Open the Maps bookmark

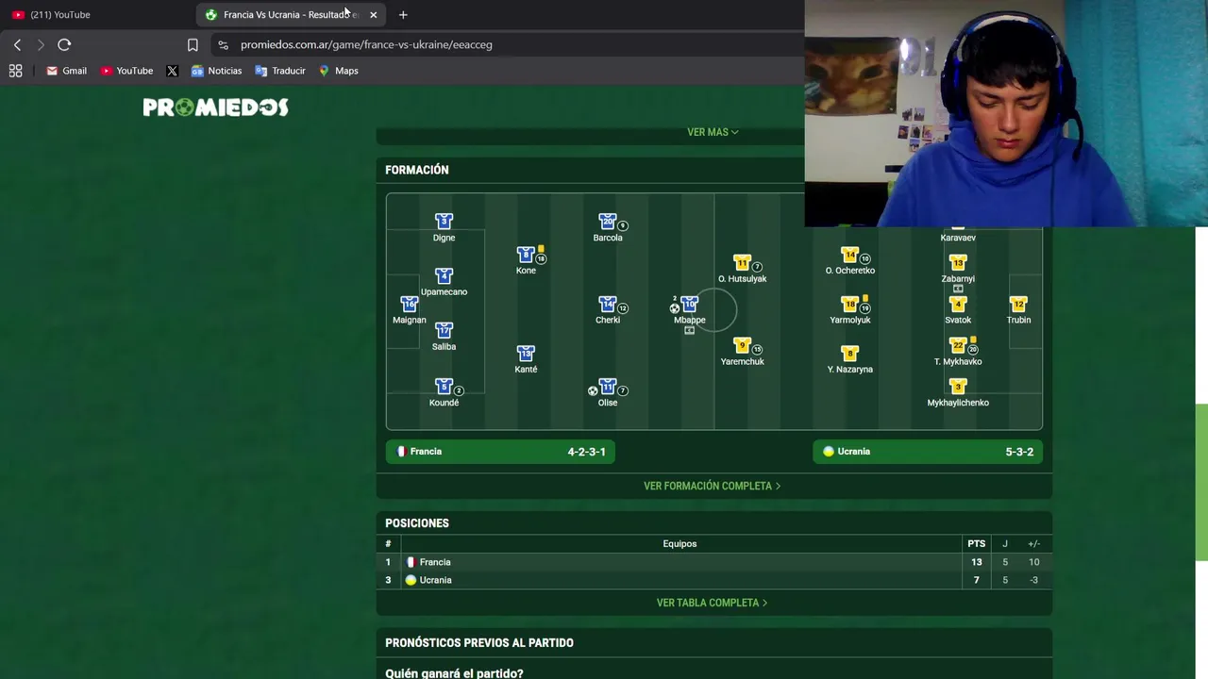pos(338,71)
